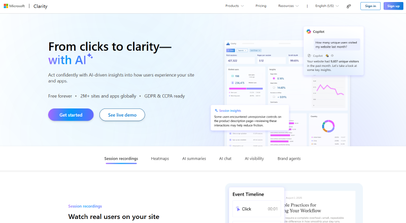Click the Copilot logo icon

[309, 31]
